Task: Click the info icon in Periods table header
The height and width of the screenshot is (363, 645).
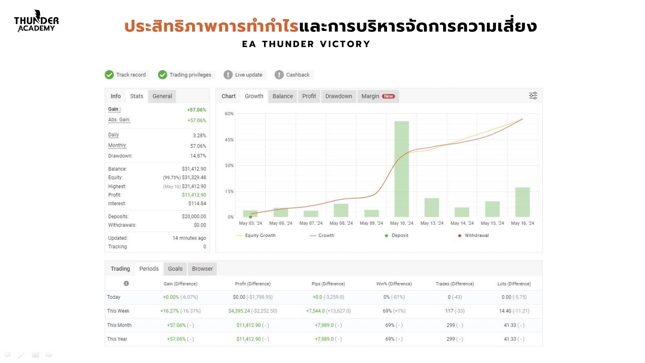Action: pos(126,283)
